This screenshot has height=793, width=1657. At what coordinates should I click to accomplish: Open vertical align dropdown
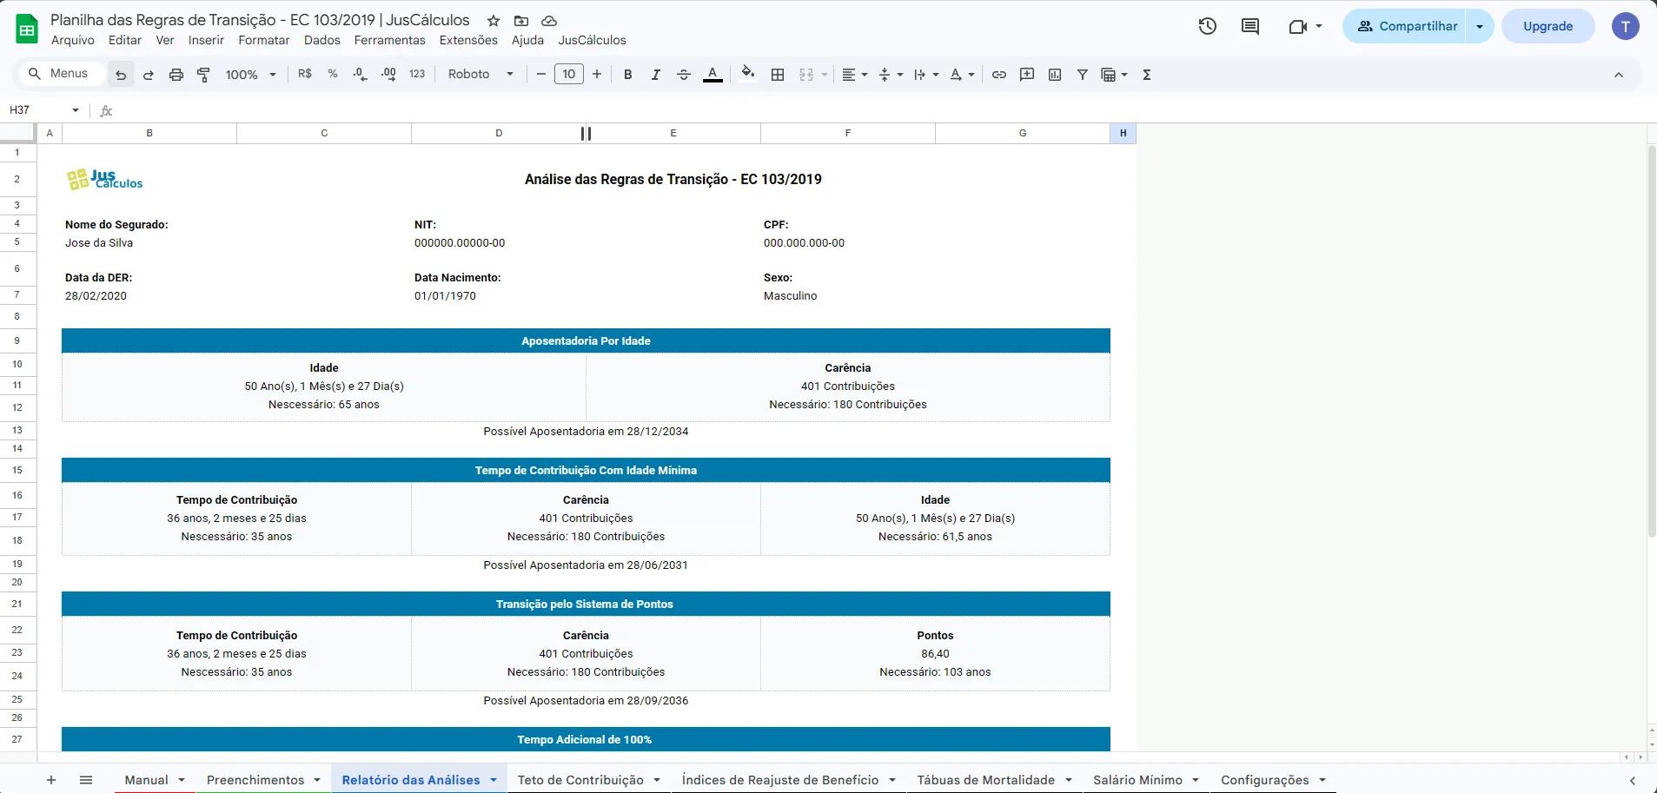(x=891, y=75)
